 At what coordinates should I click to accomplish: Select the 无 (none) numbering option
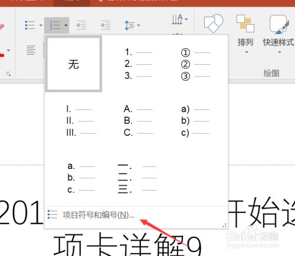tap(74, 64)
